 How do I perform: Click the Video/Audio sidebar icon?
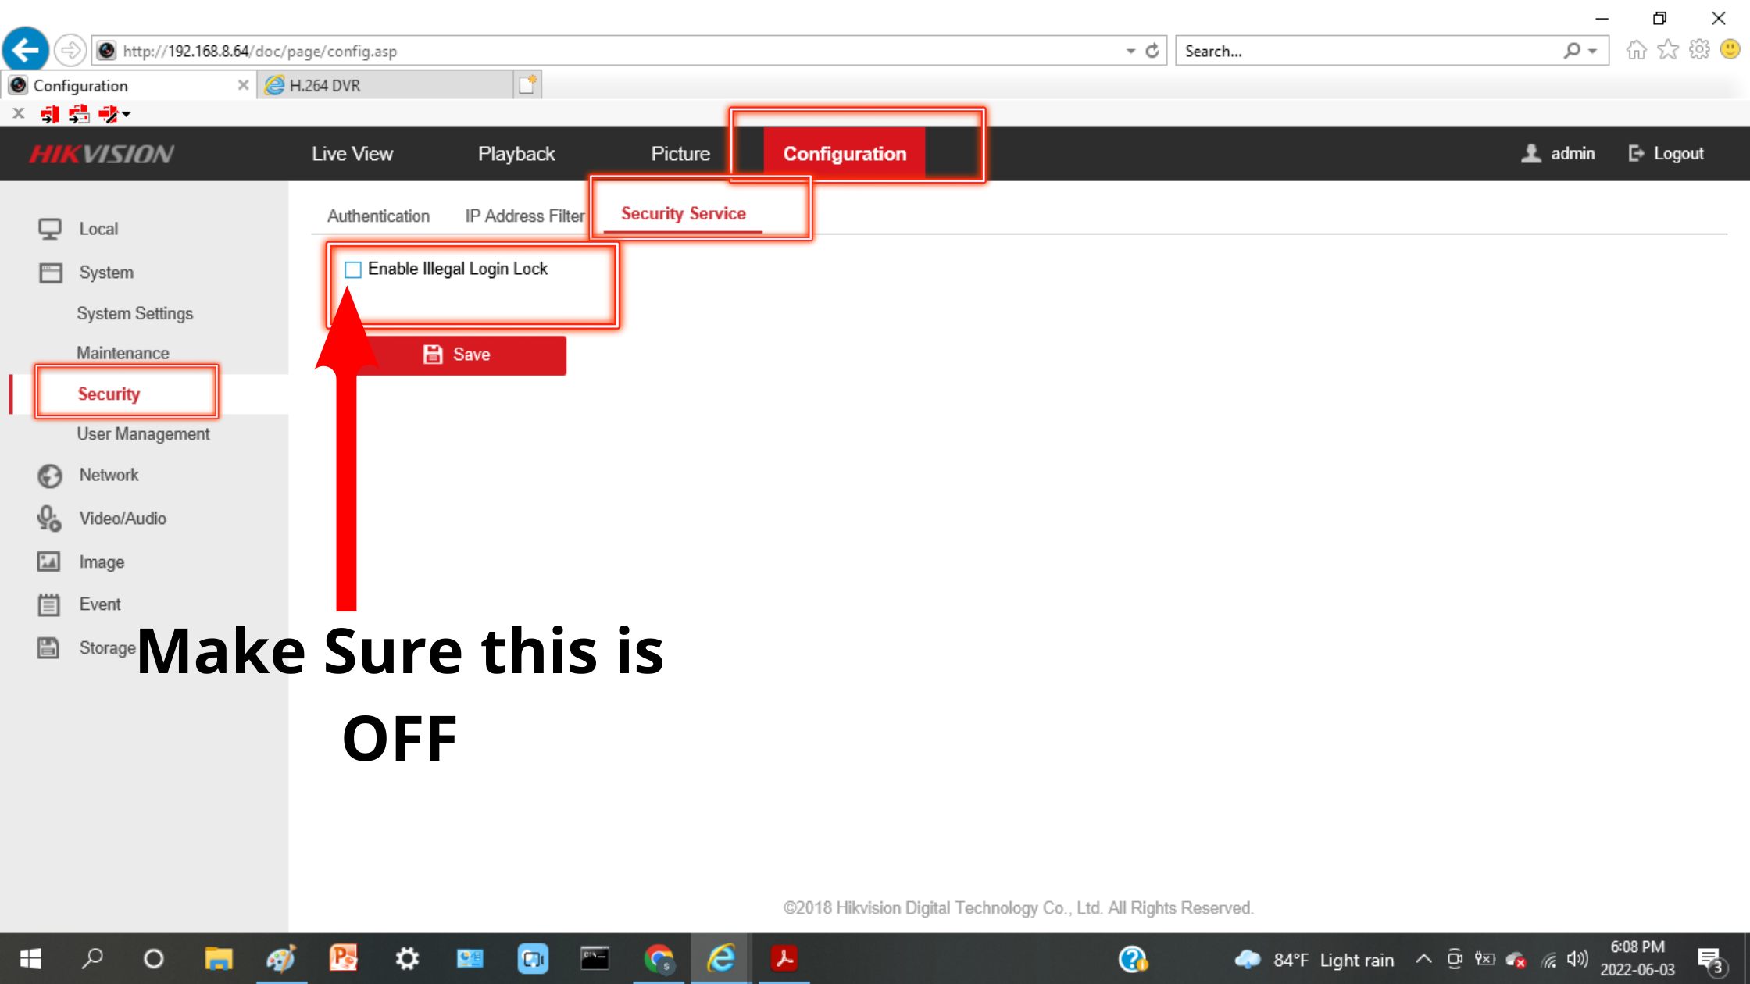pos(49,518)
